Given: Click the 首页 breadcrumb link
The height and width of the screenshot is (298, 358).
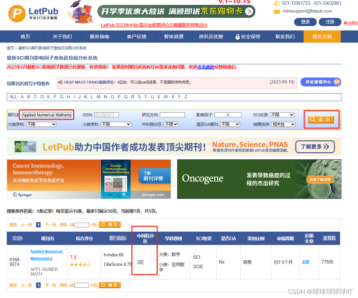Looking at the screenshot, I should (10, 48).
